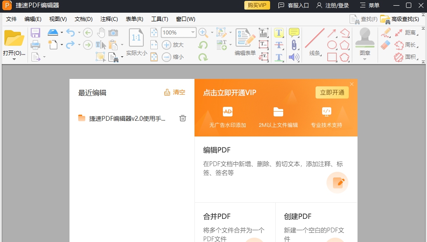The width and height of the screenshot is (427, 242).
Task: Click the 缩小 zoom out button
Action: pyautogui.click(x=173, y=57)
